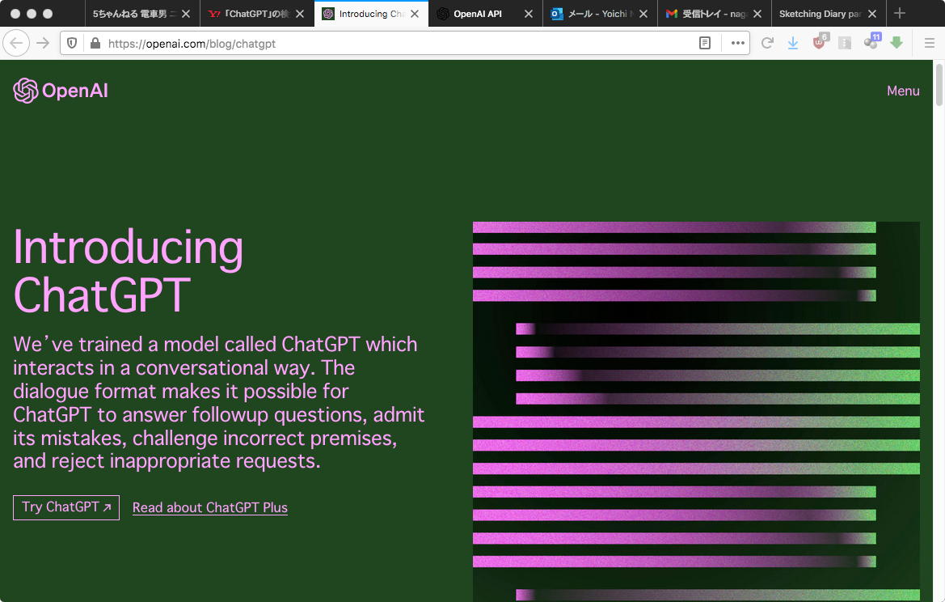Close the OpenAI API tab

[x=529, y=14]
